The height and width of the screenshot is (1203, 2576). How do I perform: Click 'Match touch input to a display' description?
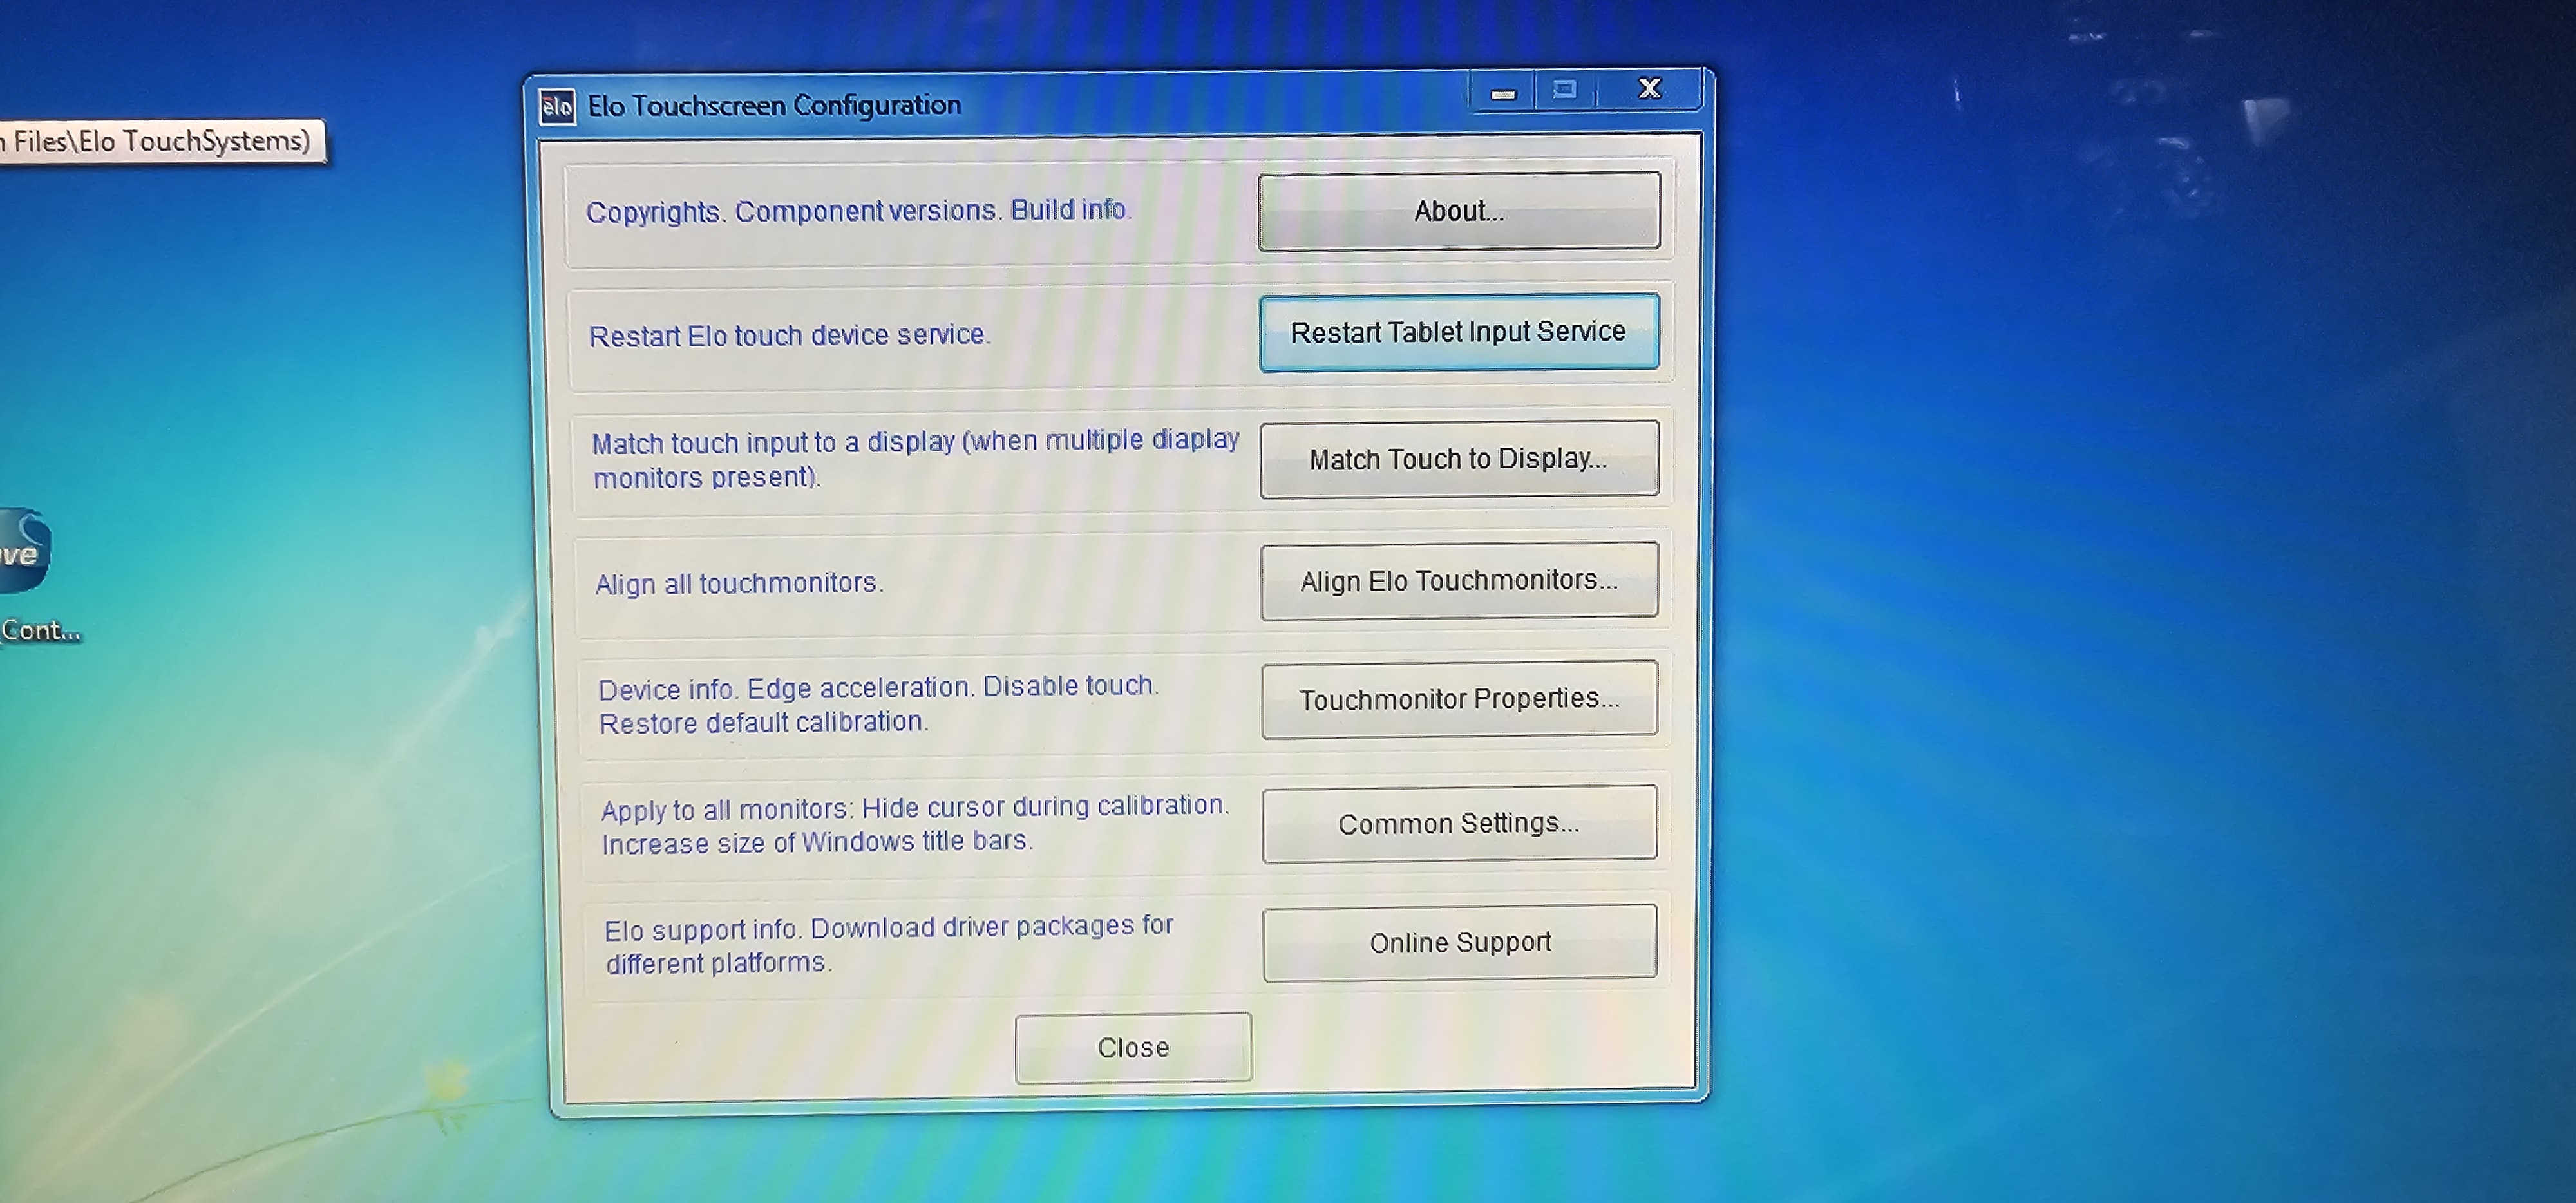(x=915, y=459)
